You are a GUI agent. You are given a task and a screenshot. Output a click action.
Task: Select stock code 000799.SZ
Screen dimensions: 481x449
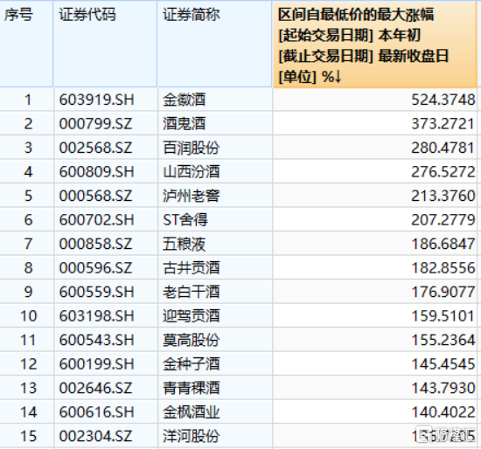(95, 124)
